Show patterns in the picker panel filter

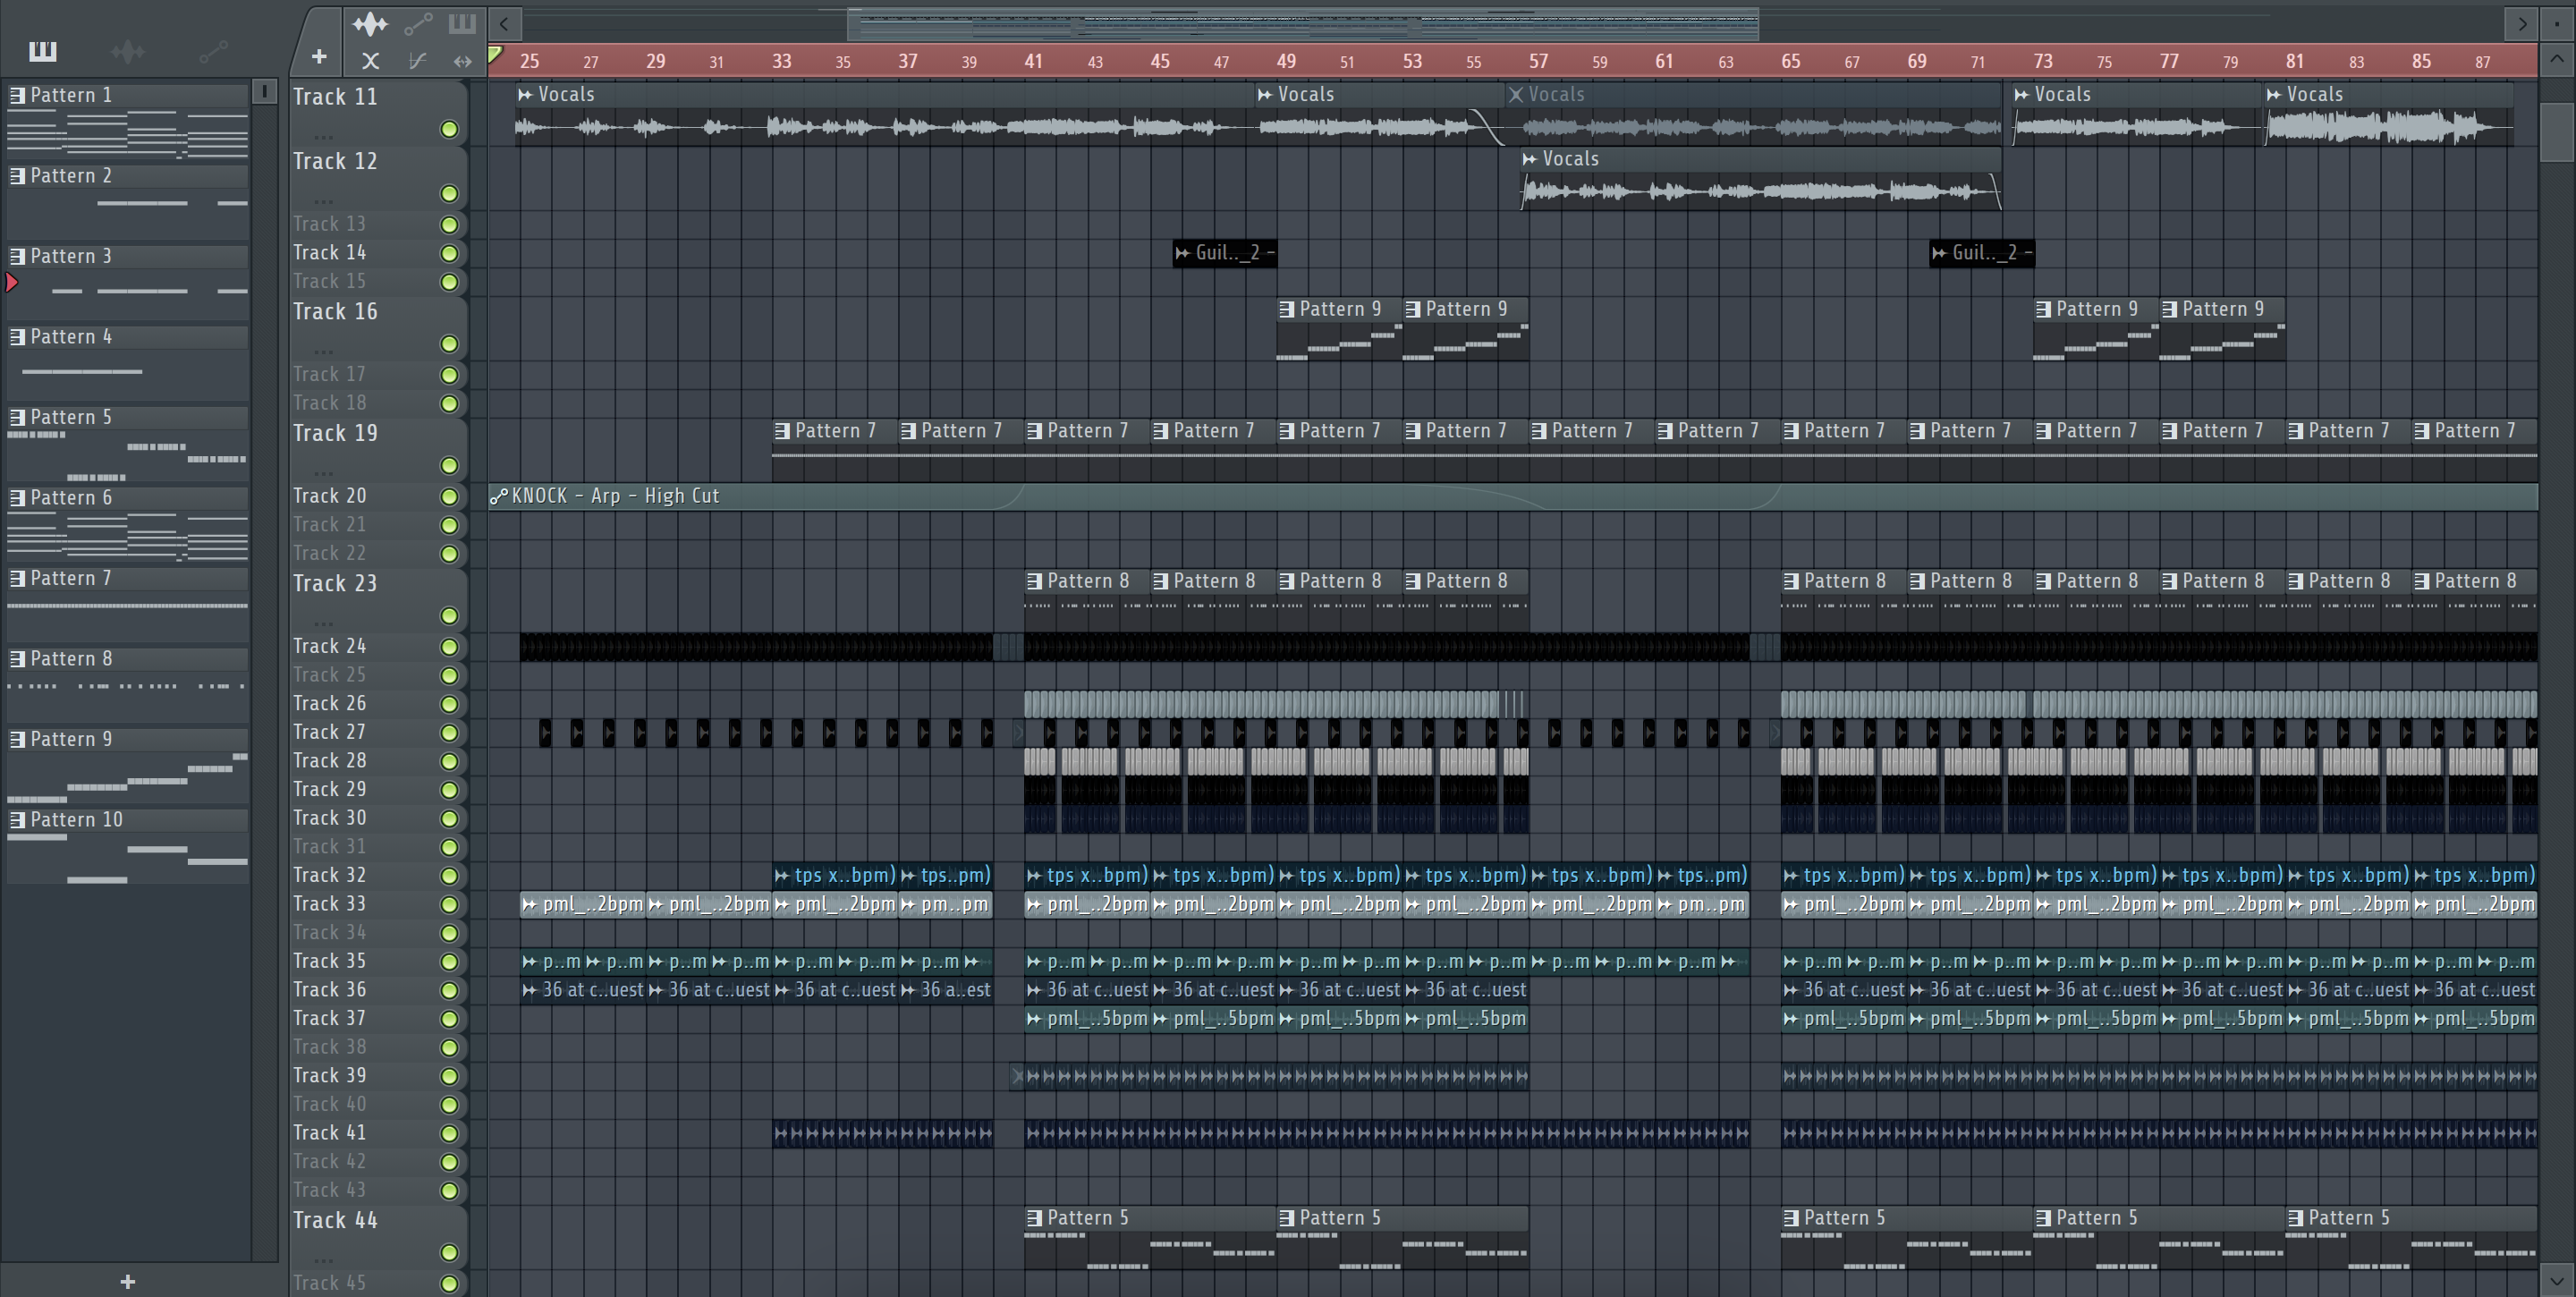click(42, 51)
